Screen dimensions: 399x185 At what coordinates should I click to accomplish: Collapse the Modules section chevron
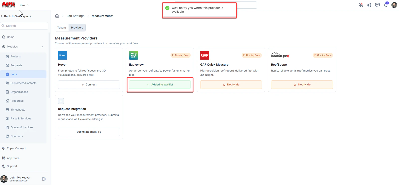[x=42, y=47]
